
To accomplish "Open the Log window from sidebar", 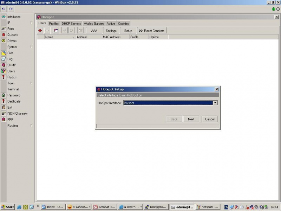I will point(12,59).
